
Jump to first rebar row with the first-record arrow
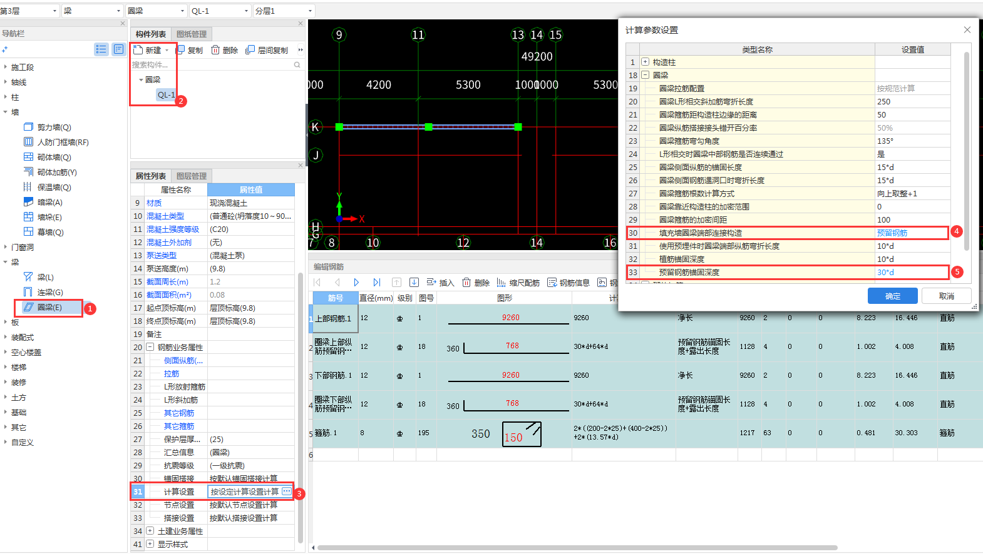317,283
